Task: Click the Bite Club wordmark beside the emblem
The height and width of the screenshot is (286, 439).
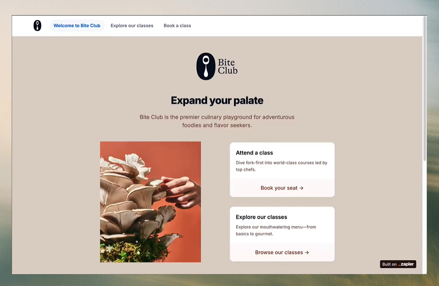Action: [x=228, y=67]
